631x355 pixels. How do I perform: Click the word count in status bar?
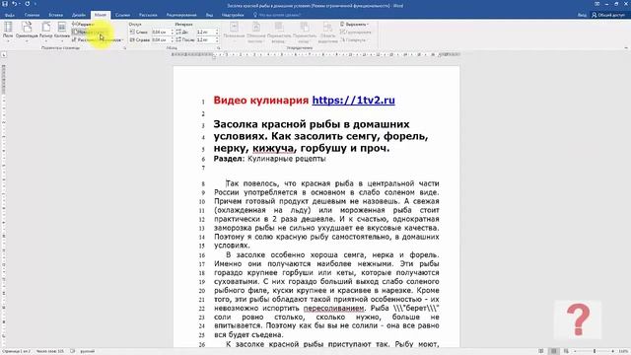(50, 351)
